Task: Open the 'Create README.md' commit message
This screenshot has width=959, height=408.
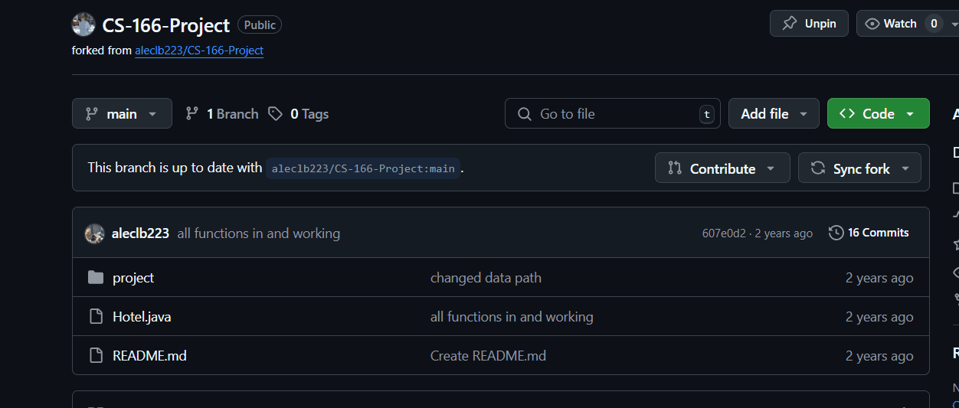Action: pos(488,356)
